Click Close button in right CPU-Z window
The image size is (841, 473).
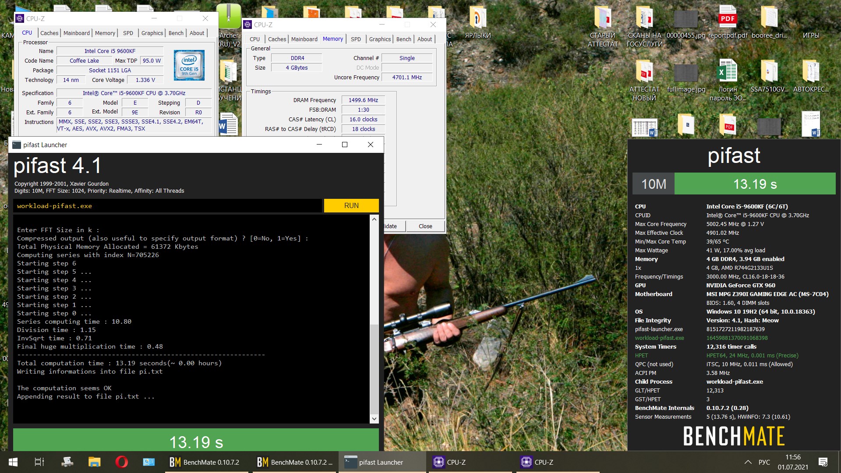point(425,226)
